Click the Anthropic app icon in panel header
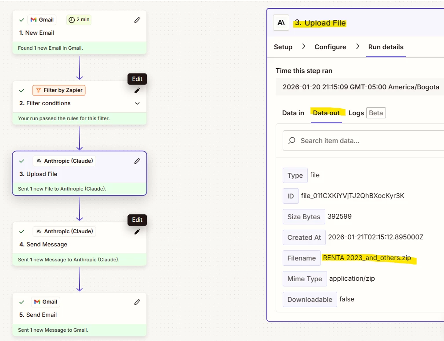This screenshot has height=341, width=444. click(x=281, y=23)
